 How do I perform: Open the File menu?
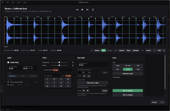(x=7, y=2)
